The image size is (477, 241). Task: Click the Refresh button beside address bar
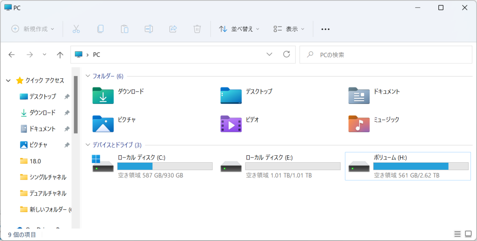(286, 55)
